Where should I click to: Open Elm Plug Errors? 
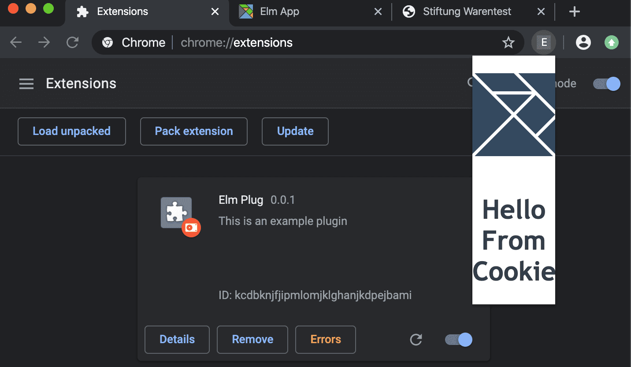326,340
